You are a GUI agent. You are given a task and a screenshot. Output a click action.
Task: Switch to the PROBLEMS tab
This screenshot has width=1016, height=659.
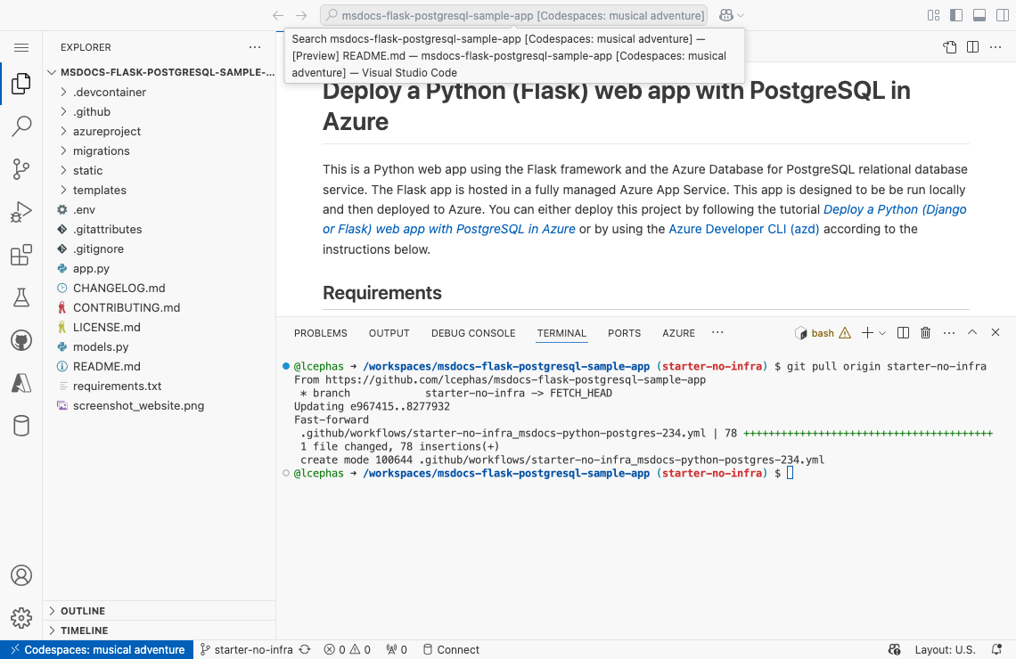(320, 332)
